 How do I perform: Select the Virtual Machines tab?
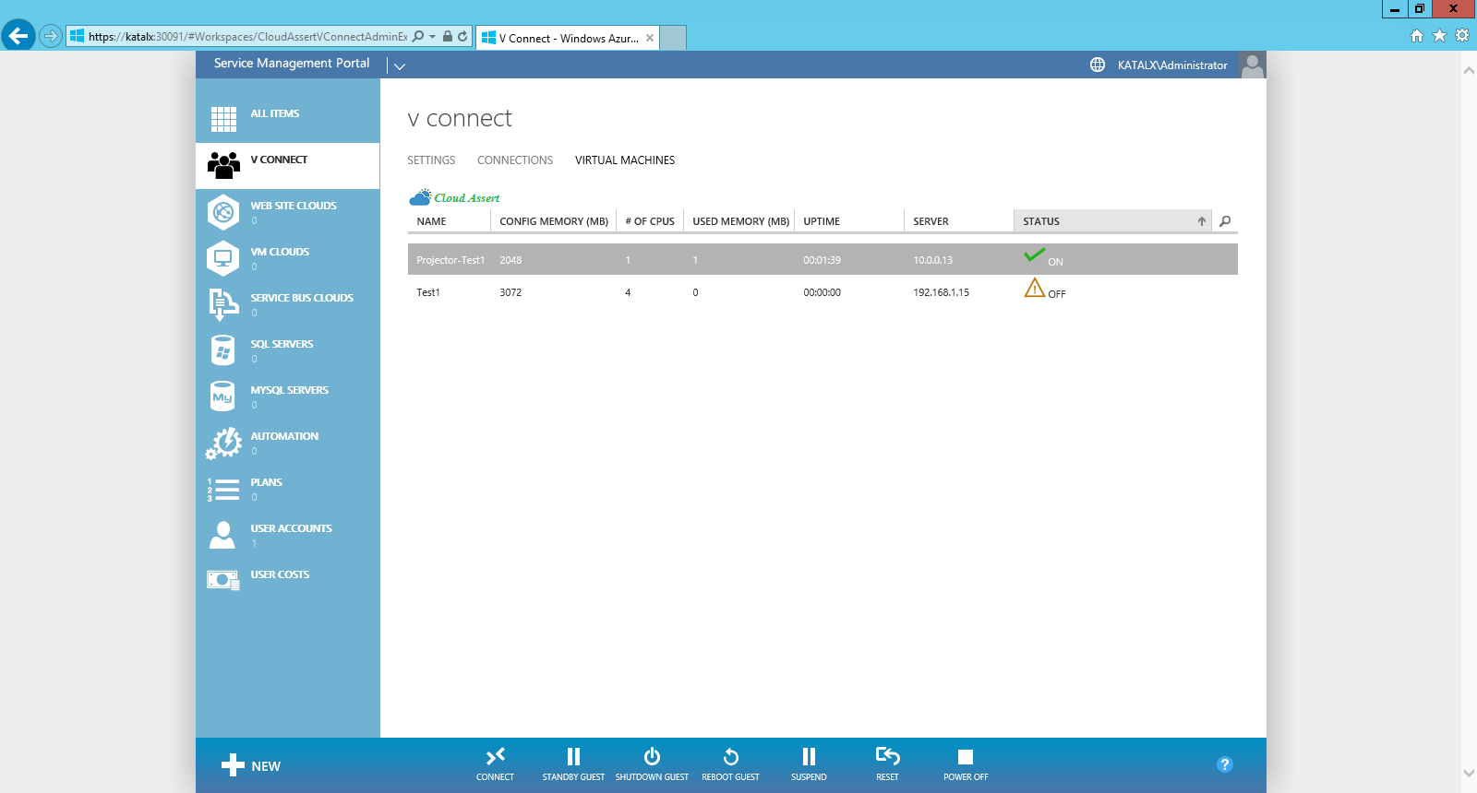coord(625,160)
